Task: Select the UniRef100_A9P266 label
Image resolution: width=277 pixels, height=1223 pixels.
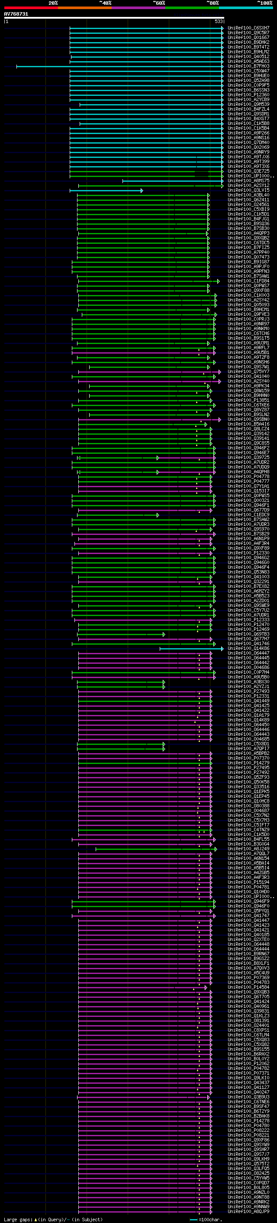Action: [248, 133]
